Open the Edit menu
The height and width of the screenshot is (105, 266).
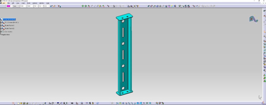pyautogui.click(x=13, y=3)
